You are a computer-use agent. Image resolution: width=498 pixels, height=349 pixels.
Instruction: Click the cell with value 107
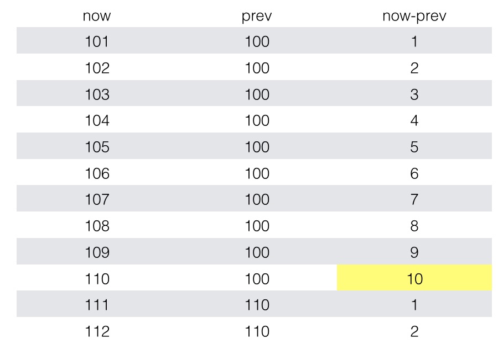[97, 199]
